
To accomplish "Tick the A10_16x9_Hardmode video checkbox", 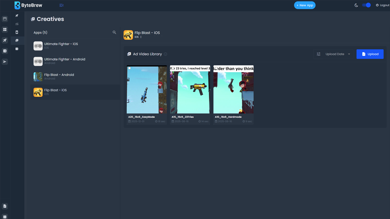I will point(216,68).
